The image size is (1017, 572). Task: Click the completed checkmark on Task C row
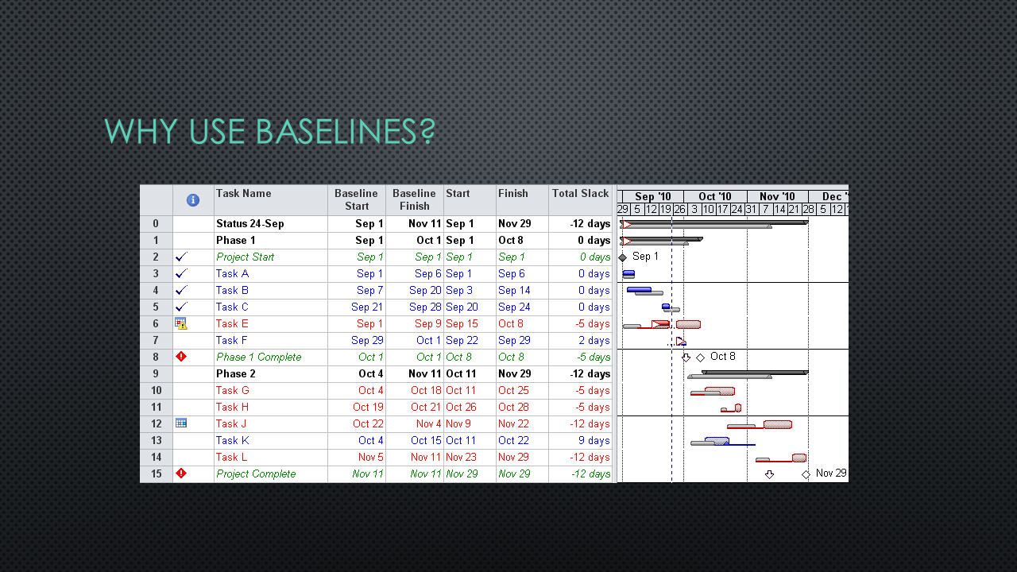(x=181, y=307)
